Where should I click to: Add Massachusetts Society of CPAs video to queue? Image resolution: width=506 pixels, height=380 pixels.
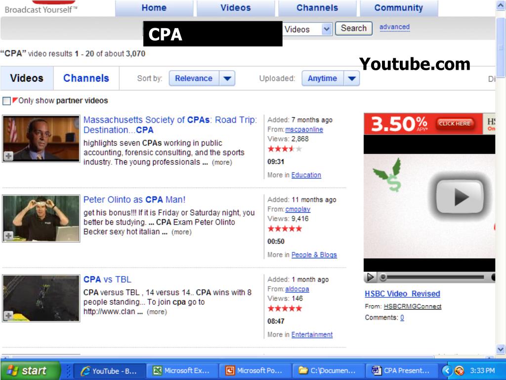click(8, 156)
